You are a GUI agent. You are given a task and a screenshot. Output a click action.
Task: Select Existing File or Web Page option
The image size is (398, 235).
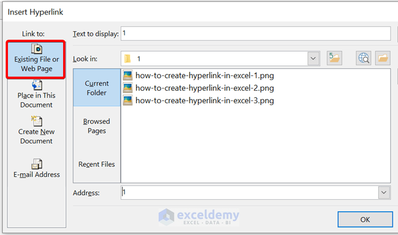point(35,58)
